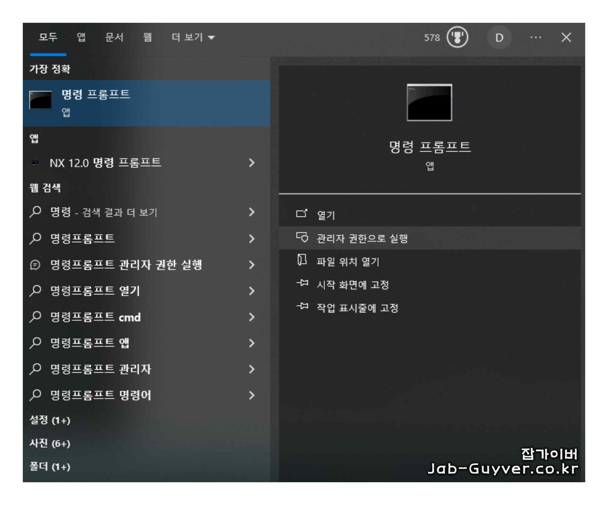The width and height of the screenshot is (608, 505).
Task: Open the three-dot options menu
Action: [536, 37]
